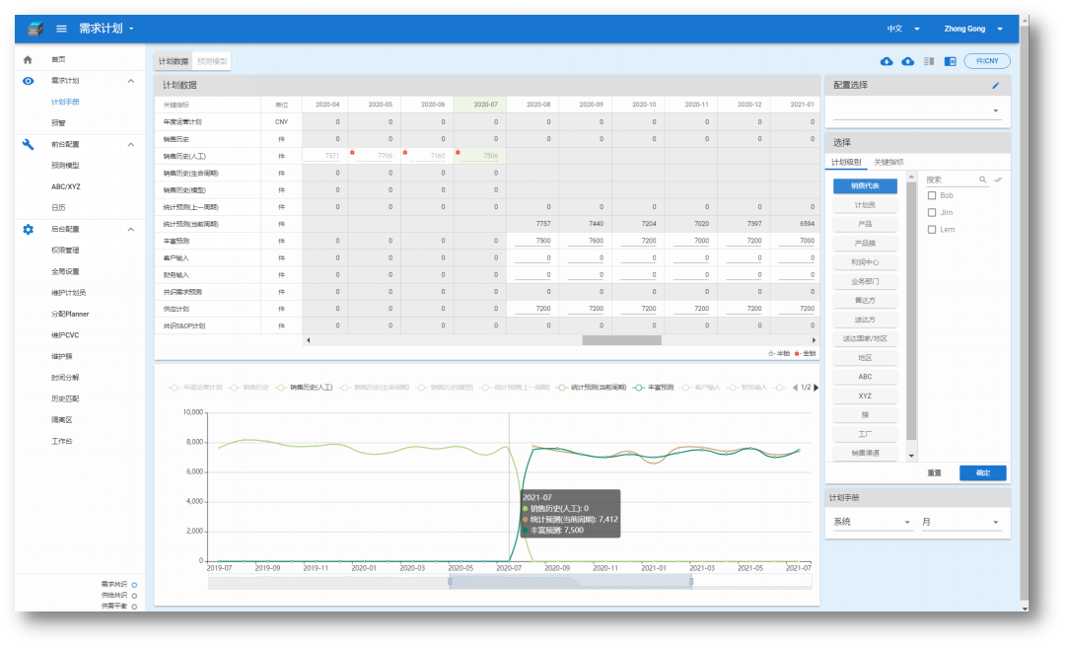1066x648 pixels.
Task: Open the 中文 language dropdown
Action: (x=903, y=29)
